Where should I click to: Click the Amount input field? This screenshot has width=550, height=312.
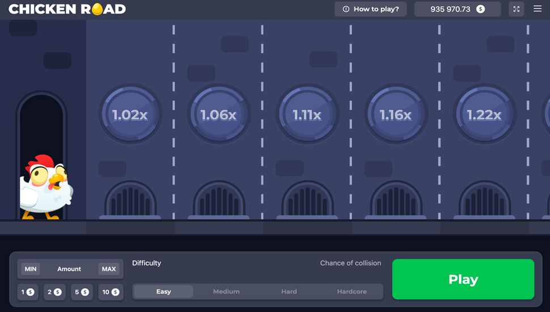tap(69, 269)
